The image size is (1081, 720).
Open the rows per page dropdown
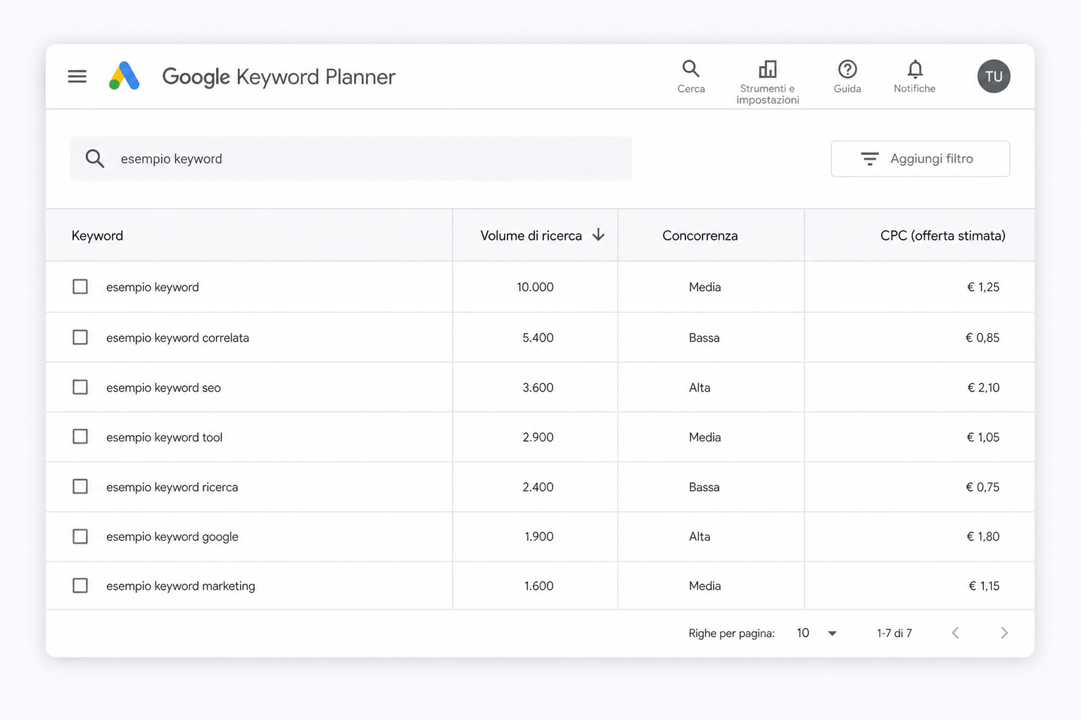[817, 633]
